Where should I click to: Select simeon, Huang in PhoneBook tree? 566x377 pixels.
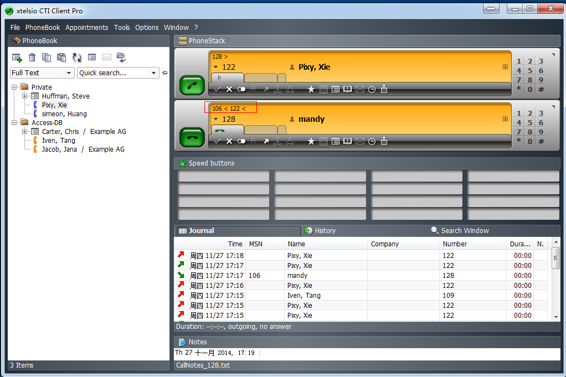(64, 114)
